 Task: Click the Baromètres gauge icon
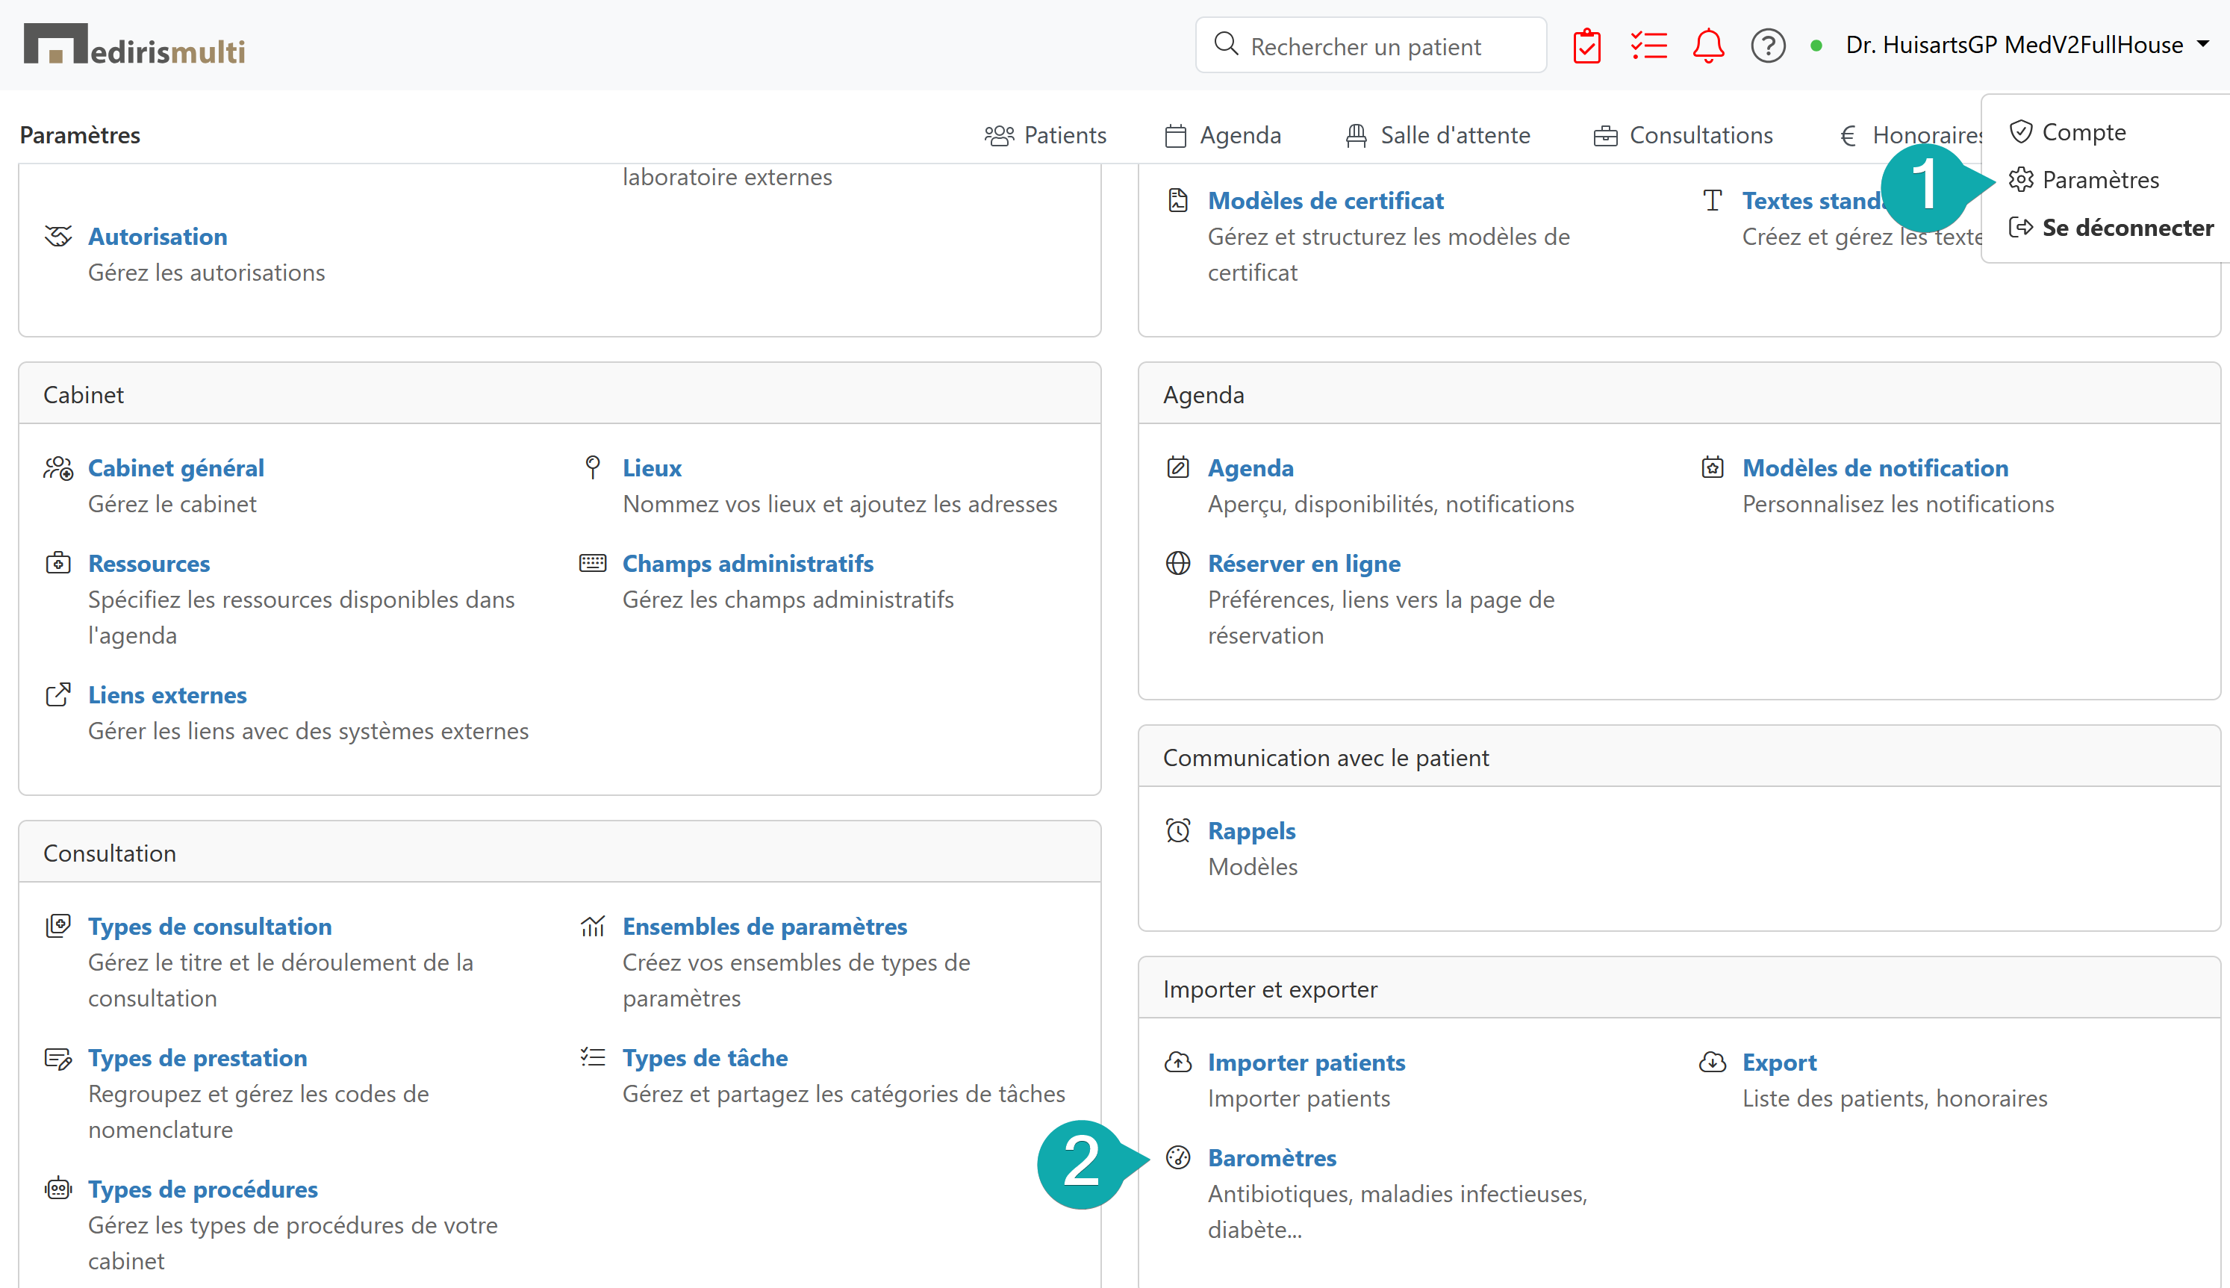[1178, 1157]
